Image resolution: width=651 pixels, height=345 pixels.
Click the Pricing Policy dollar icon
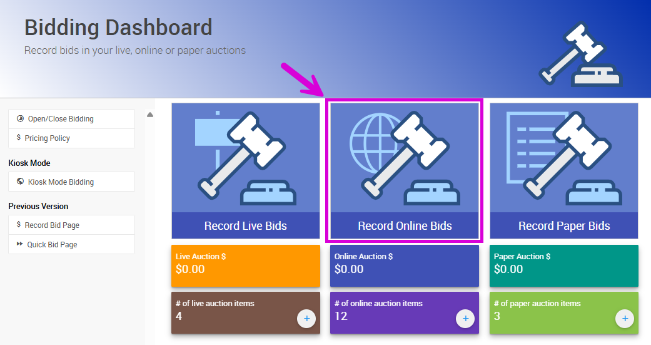(19, 138)
